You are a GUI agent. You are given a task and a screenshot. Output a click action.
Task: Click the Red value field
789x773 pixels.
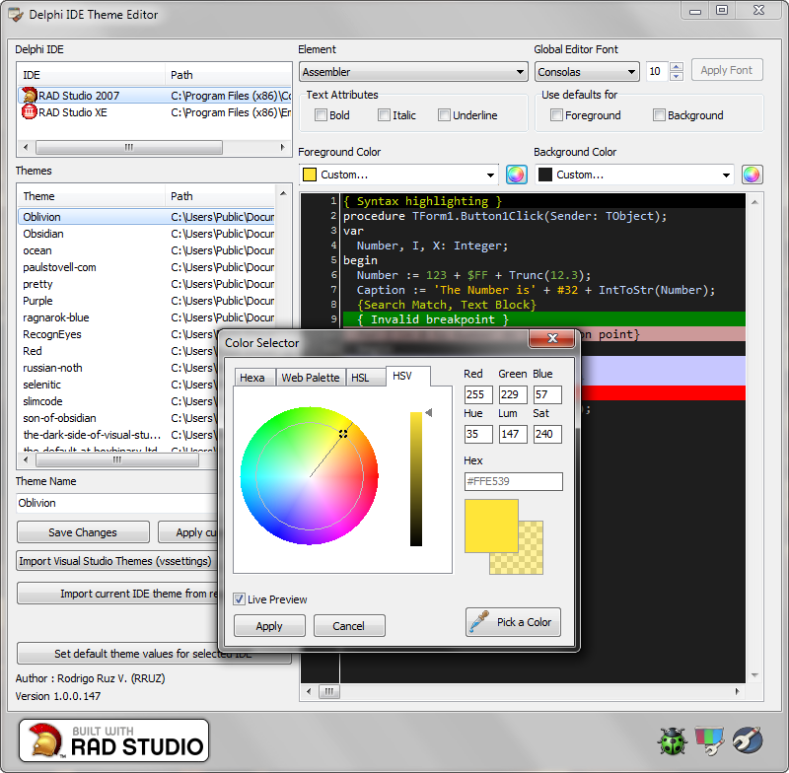[x=478, y=394]
